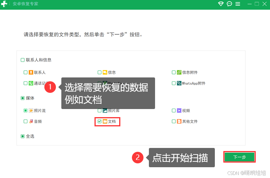This screenshot has width=270, height=178.
Task: Click the 音频 label text
Action: [x=38, y=121]
